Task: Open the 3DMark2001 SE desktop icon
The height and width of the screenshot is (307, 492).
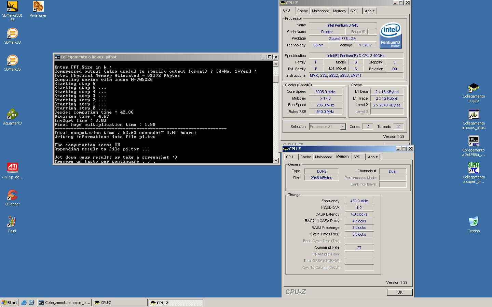Action: pyautogui.click(x=12, y=6)
